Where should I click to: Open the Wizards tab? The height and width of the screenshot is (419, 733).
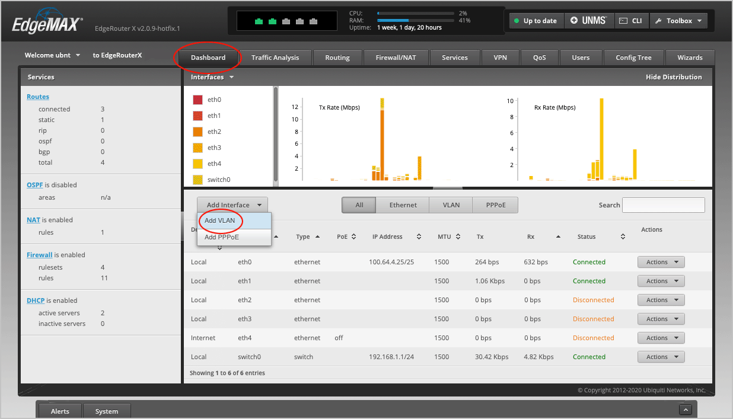[x=690, y=57]
